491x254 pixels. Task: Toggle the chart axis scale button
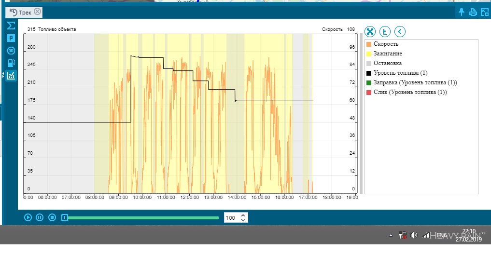click(385, 32)
